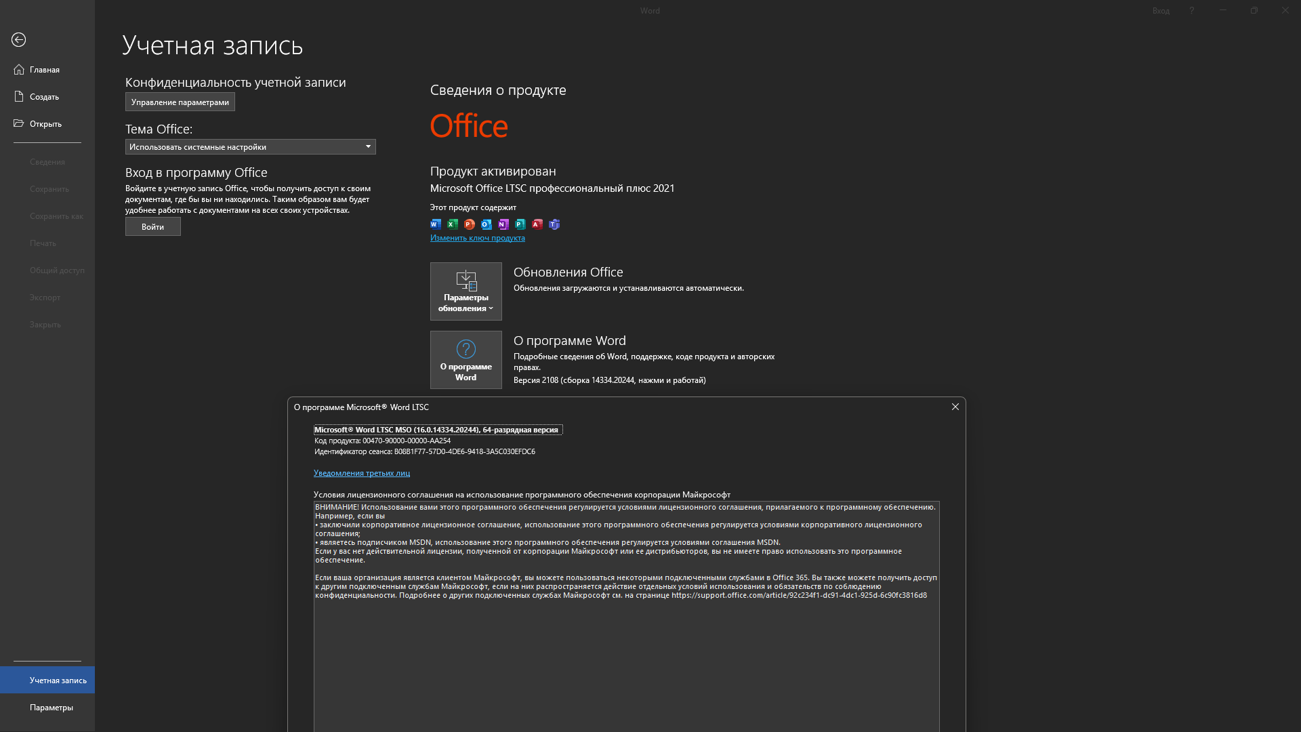Open Параметры in the sidebar
This screenshot has width=1301, height=732.
click(x=51, y=708)
